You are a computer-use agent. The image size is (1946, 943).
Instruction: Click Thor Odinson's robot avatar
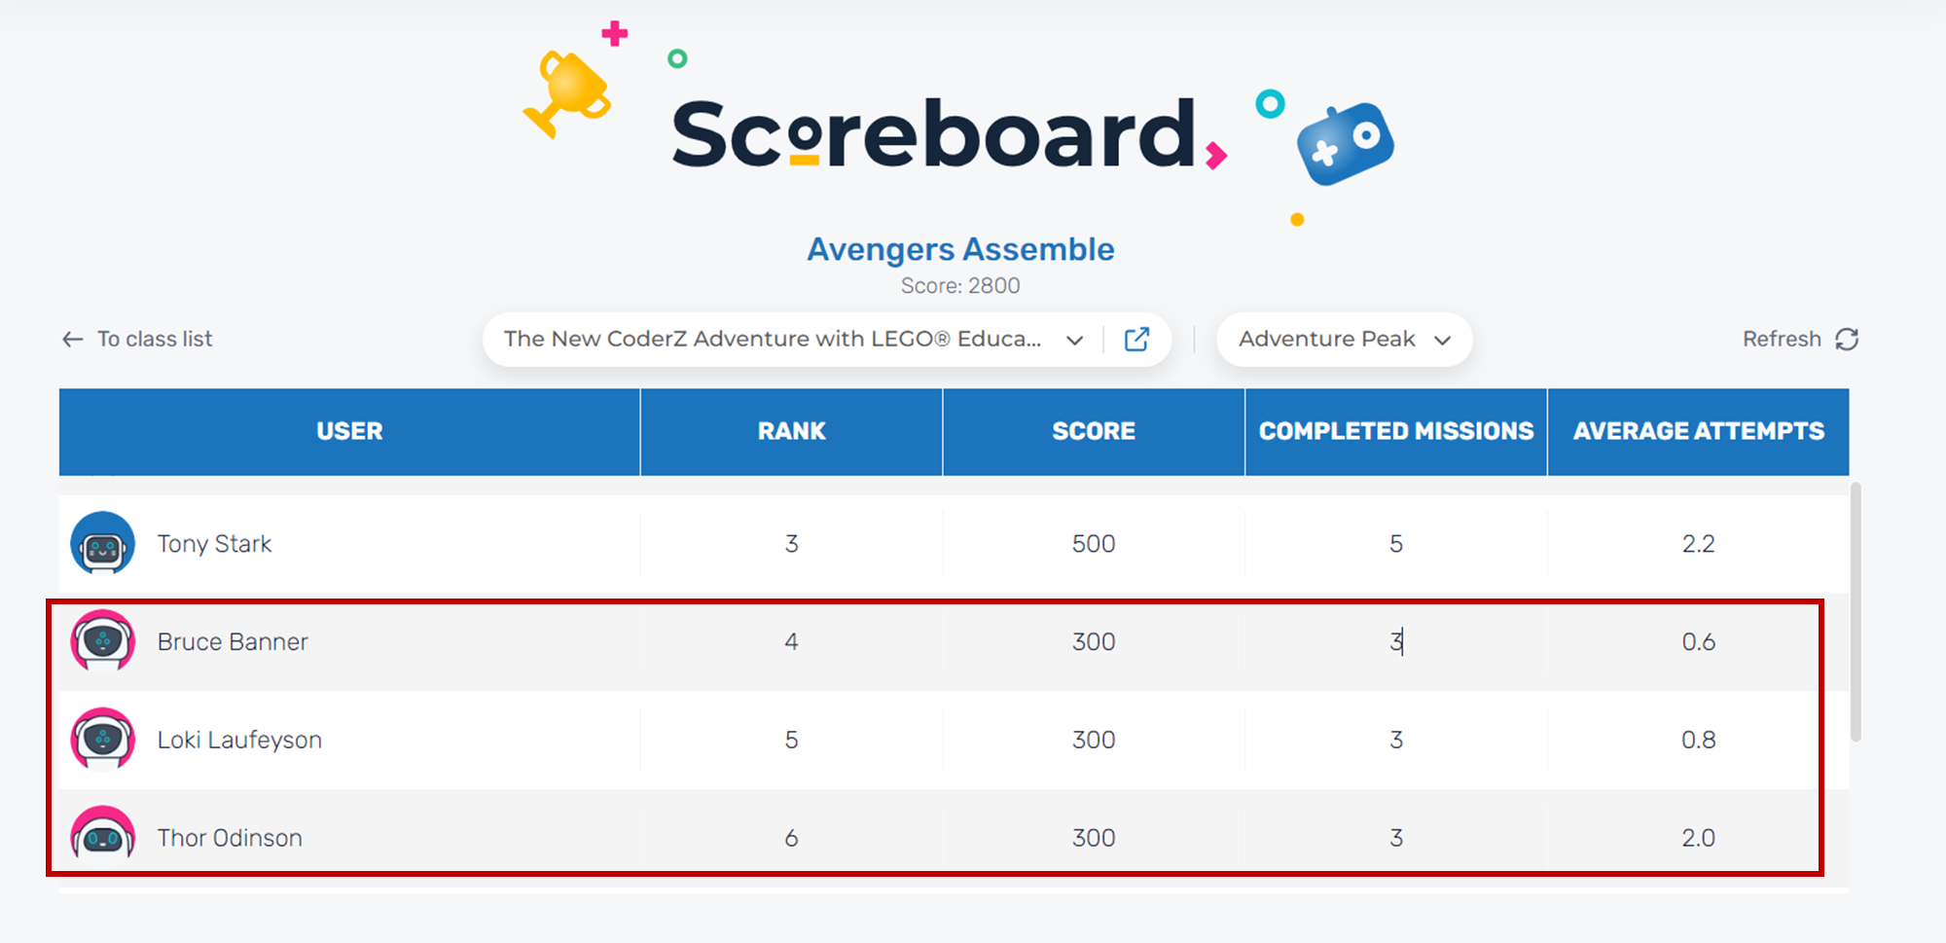point(102,835)
